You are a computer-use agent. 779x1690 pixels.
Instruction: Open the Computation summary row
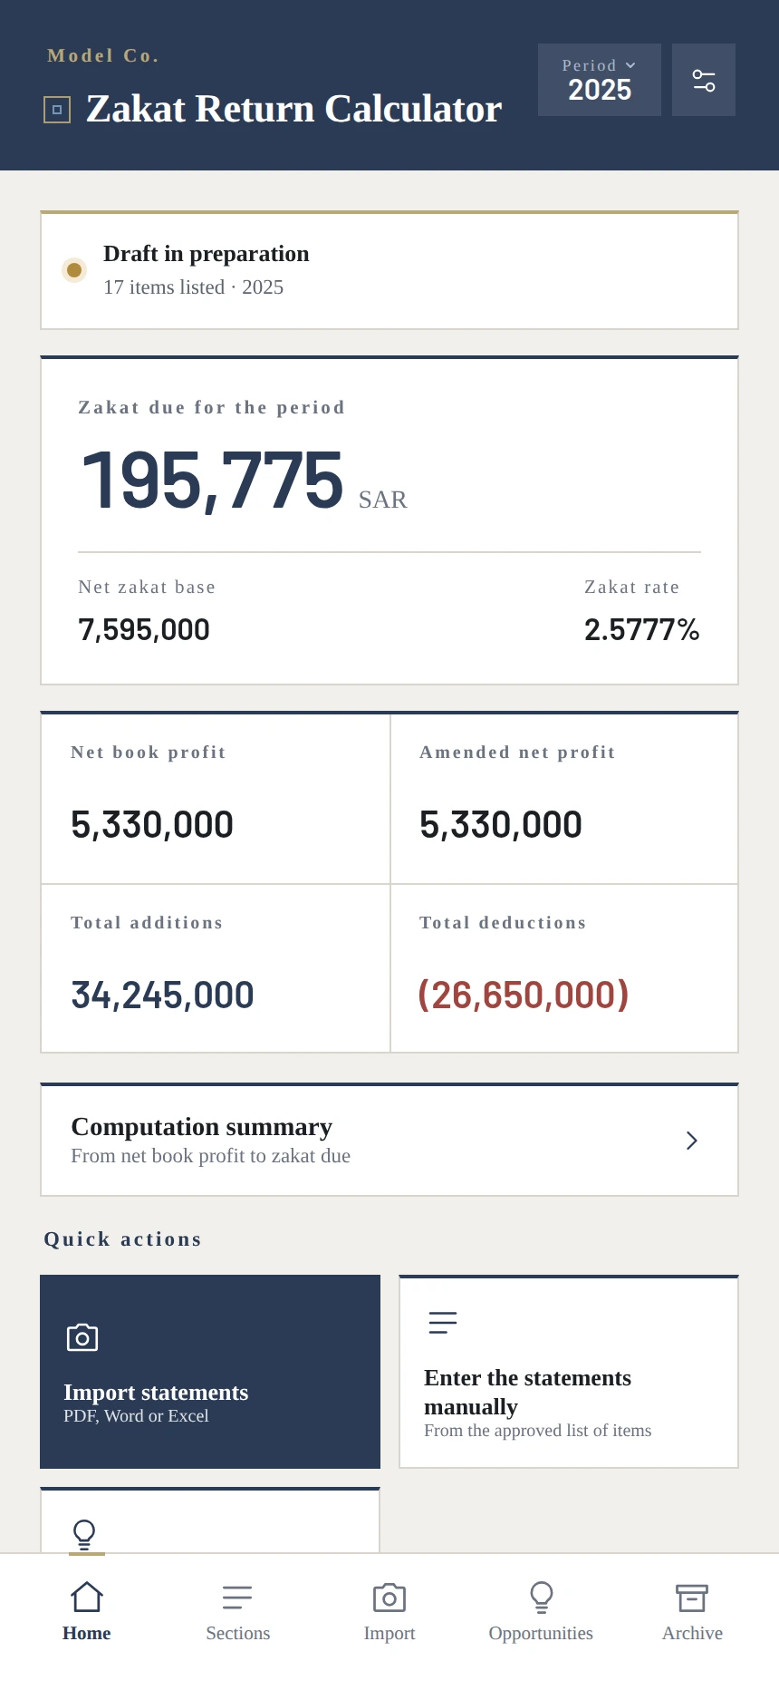(x=389, y=1140)
